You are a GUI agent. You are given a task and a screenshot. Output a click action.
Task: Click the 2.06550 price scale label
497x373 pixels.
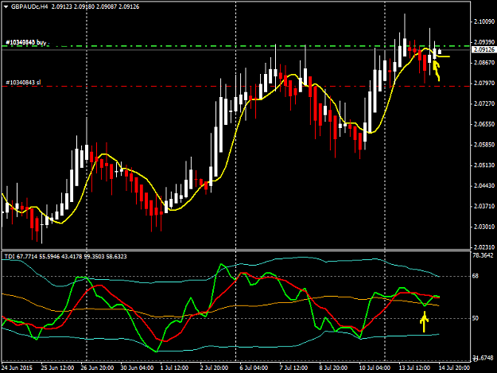pyautogui.click(x=483, y=124)
